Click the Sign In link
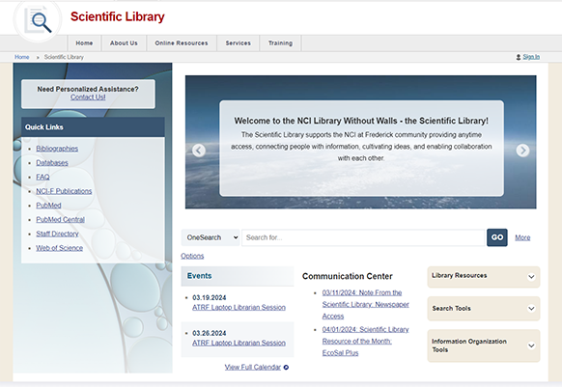562x387 pixels. point(531,57)
